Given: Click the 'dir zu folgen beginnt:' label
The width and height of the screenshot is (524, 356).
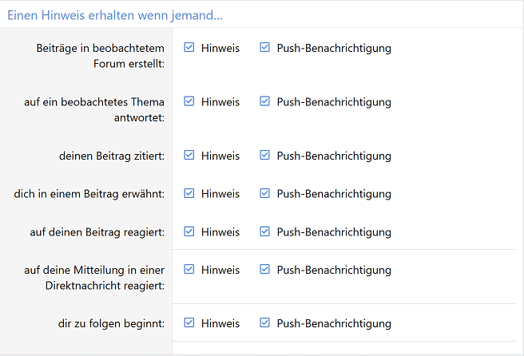Looking at the screenshot, I should pyautogui.click(x=117, y=323).
